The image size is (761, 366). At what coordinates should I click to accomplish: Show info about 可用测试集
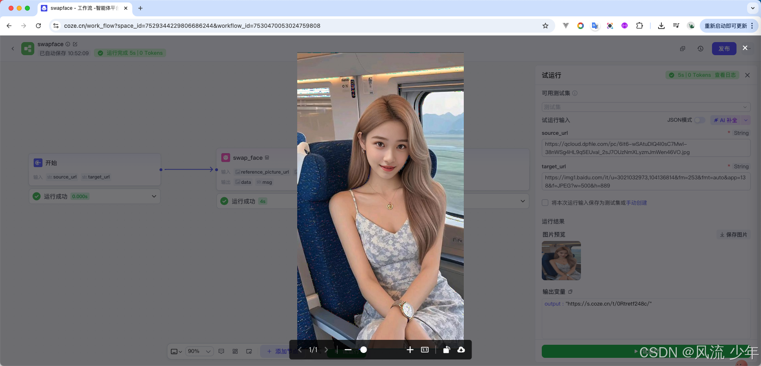[x=575, y=93]
